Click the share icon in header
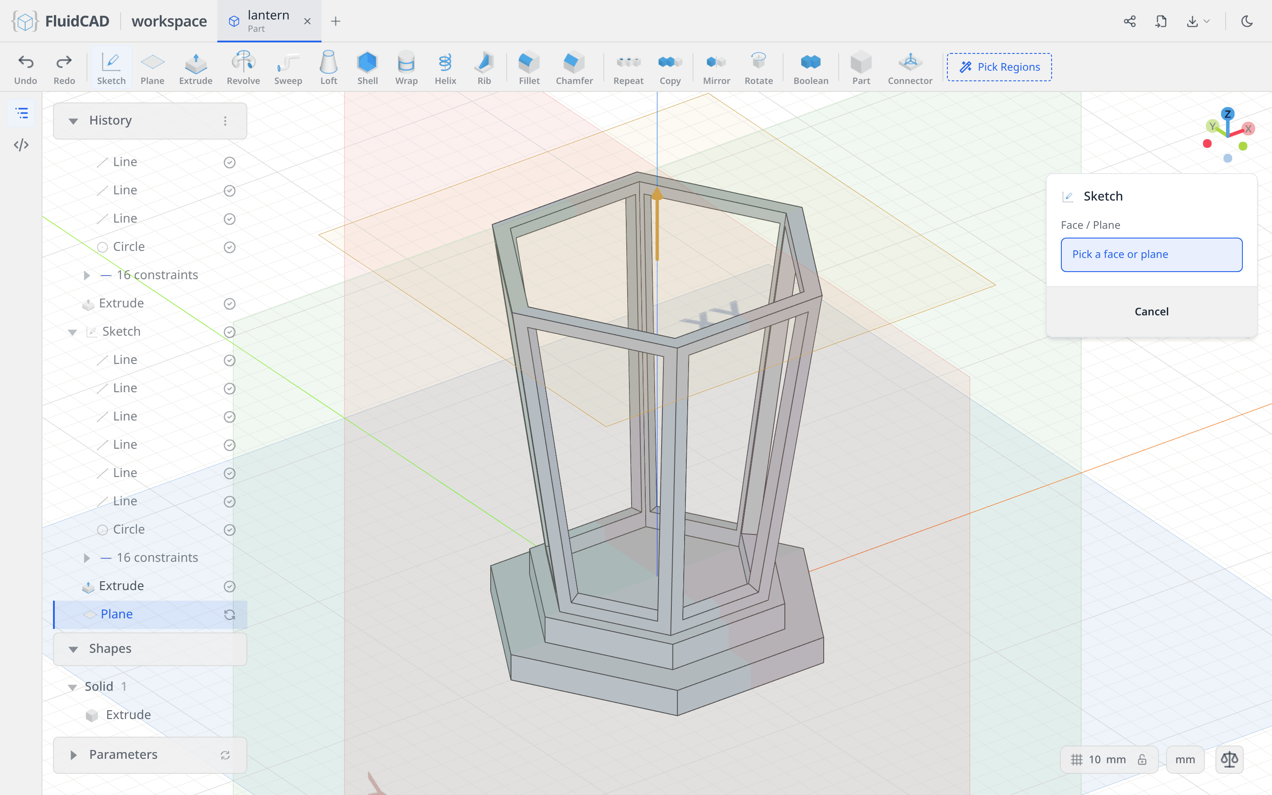 [x=1129, y=21]
